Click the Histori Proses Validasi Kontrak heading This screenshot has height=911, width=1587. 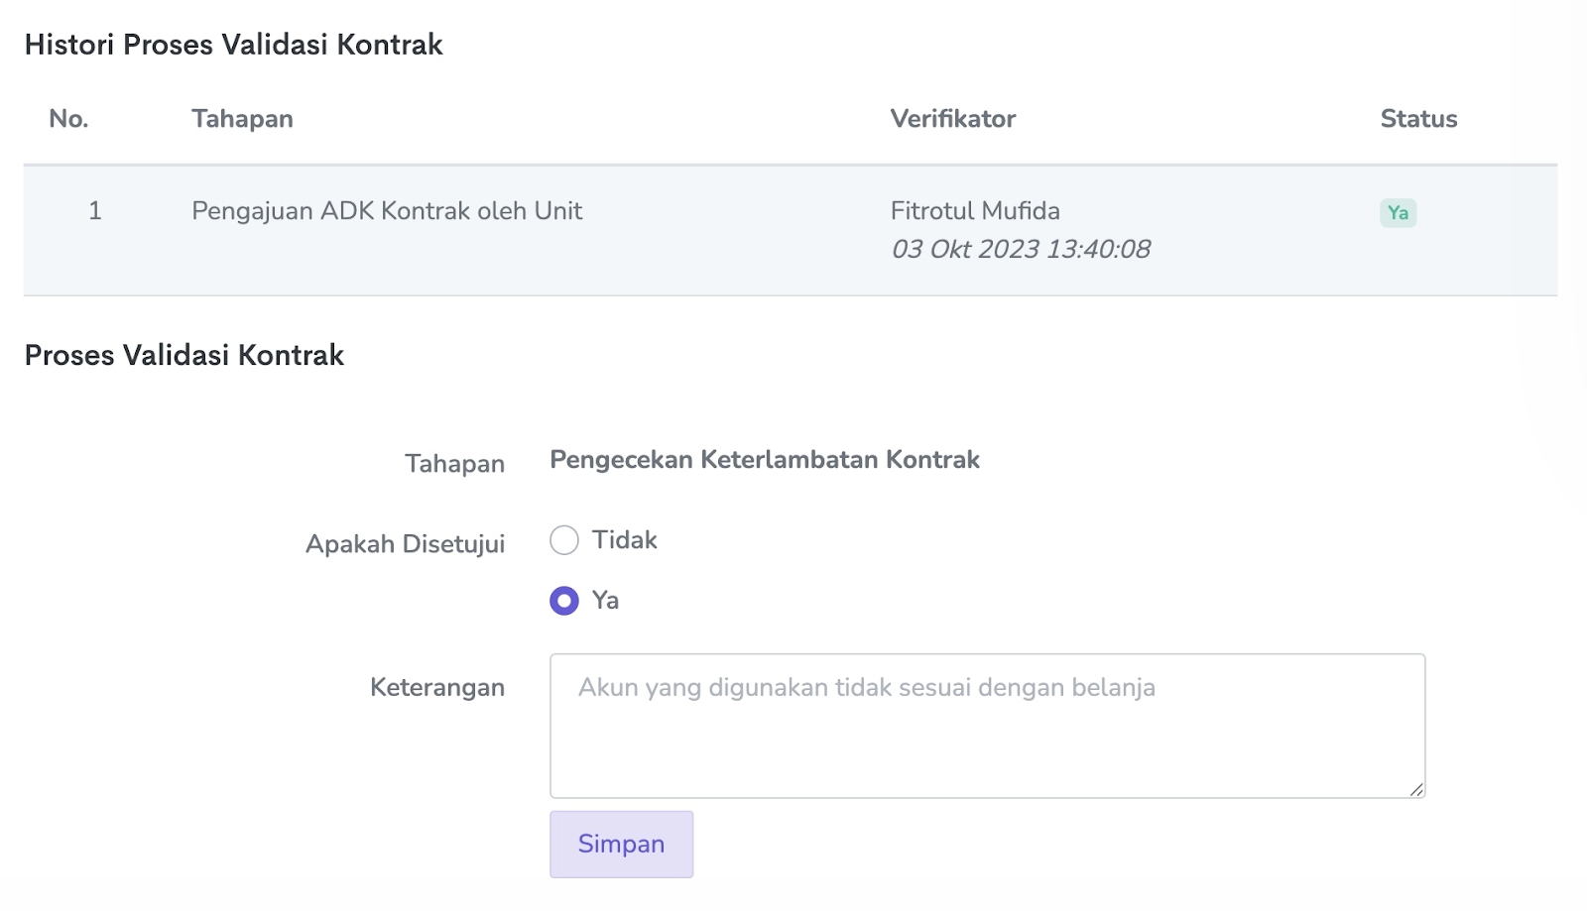[x=233, y=45]
